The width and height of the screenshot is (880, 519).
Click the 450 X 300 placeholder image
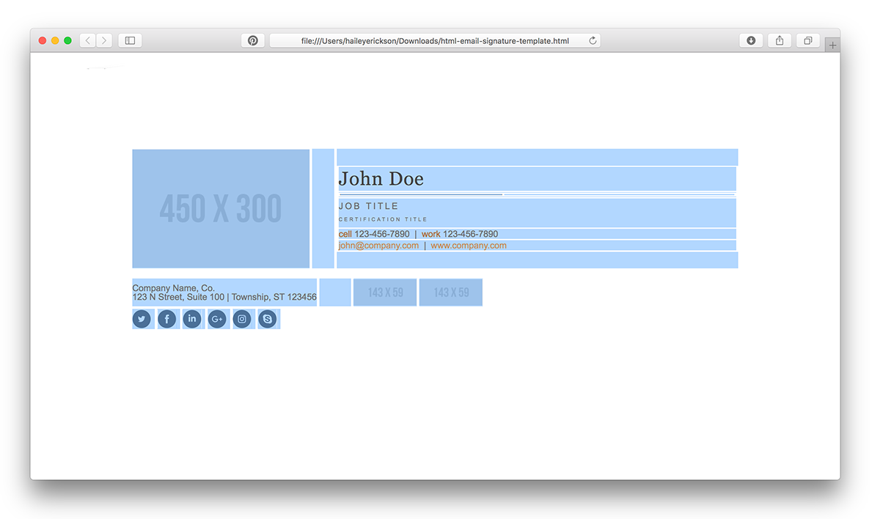pyautogui.click(x=221, y=209)
